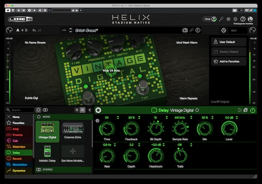Toggle stereo models filter button
Viewport: 262px width, 184px height.
(45, 110)
